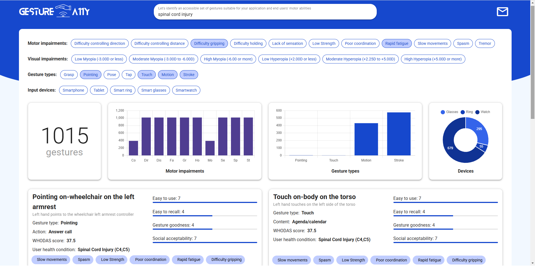Click the Watch legend dot in Devices chart

click(477, 112)
